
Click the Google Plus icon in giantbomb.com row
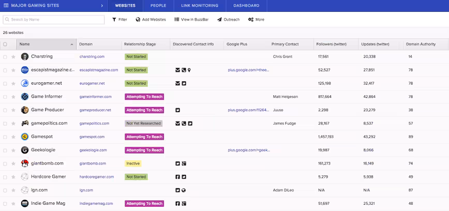point(184,163)
